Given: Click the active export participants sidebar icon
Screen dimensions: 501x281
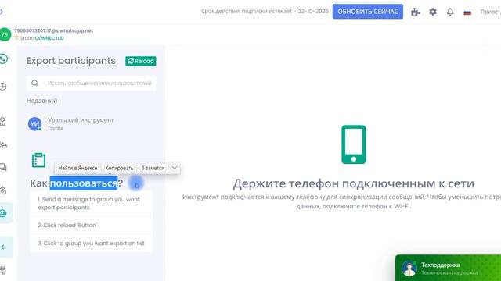Looking at the screenshot, I should 3,213.
